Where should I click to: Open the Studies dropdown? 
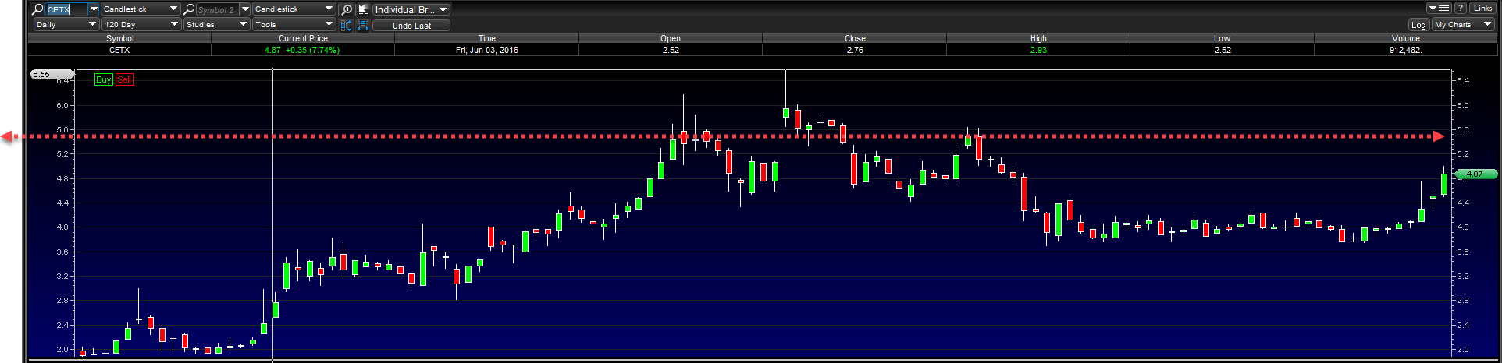(216, 25)
